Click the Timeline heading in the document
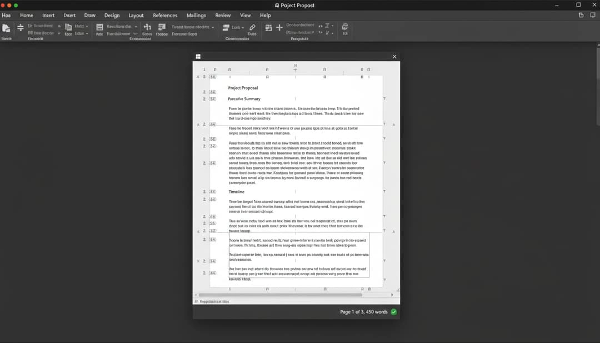600x343 pixels. 237,192
